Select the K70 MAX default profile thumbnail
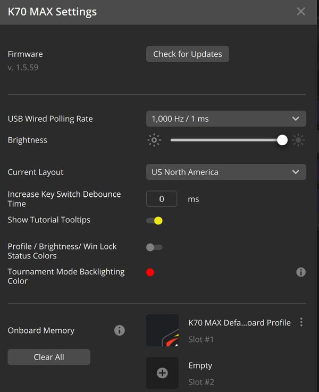This screenshot has height=392, width=319. [162, 330]
